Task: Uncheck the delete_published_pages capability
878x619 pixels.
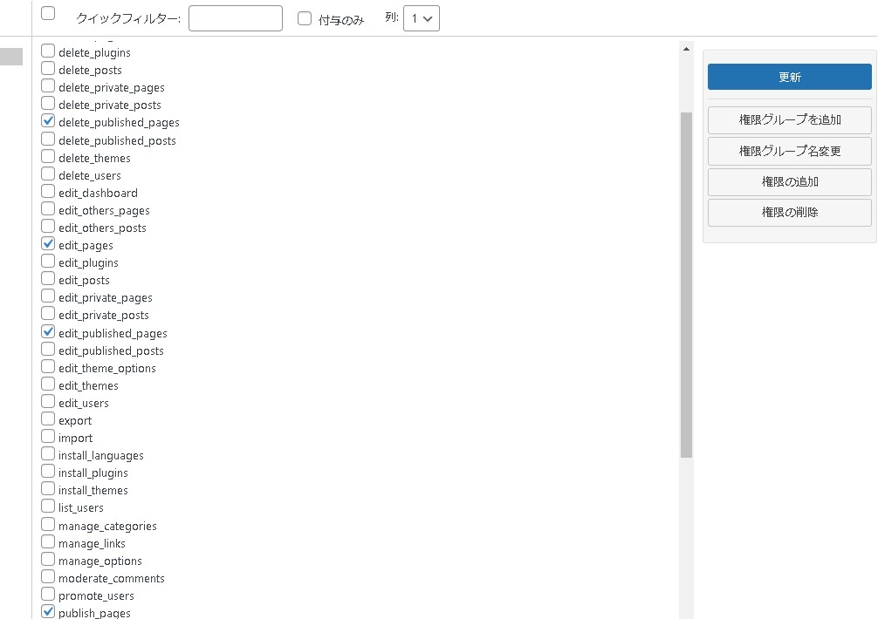Action: [x=48, y=121]
